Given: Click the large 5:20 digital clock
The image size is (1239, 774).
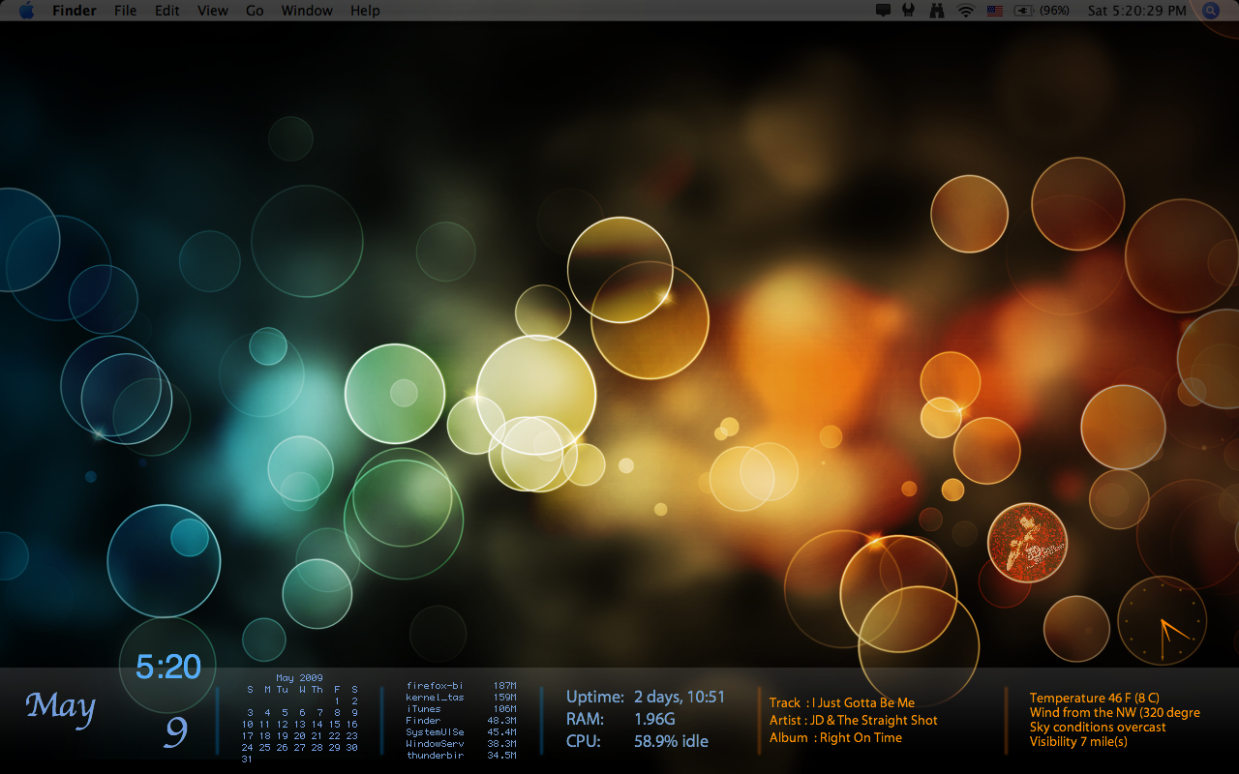Looking at the screenshot, I should (168, 667).
